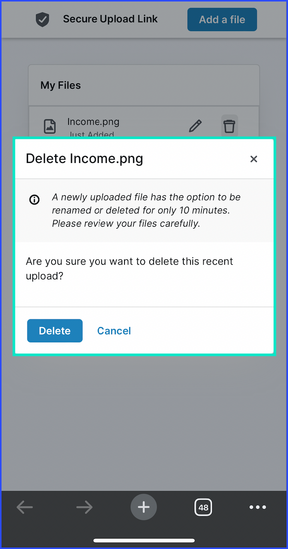Viewport: 288px width, 549px height.
Task: Click the Delete Income.png dialog title
Action: [x=84, y=158]
